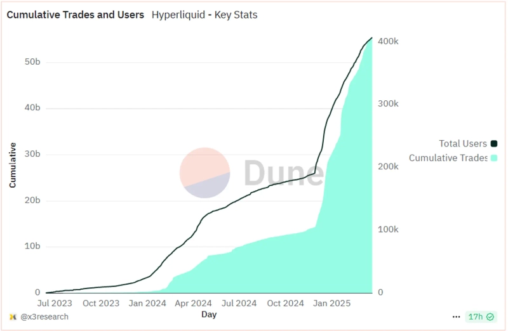Open the @x3research profile link
The width and height of the screenshot is (508, 331).
click(x=43, y=316)
